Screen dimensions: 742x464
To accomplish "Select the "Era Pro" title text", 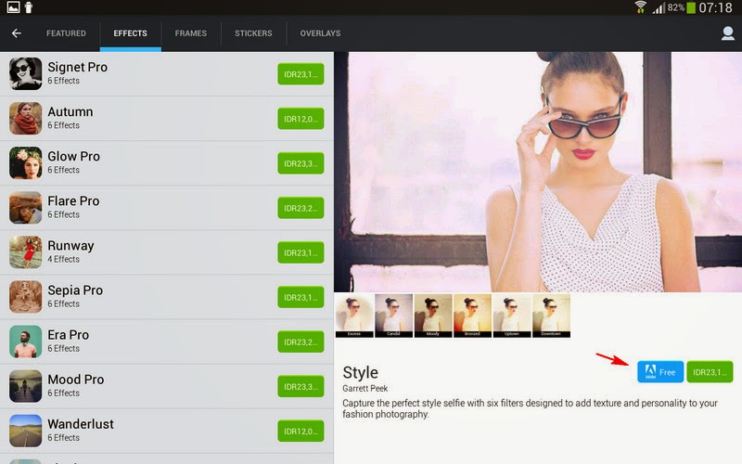I will point(68,335).
